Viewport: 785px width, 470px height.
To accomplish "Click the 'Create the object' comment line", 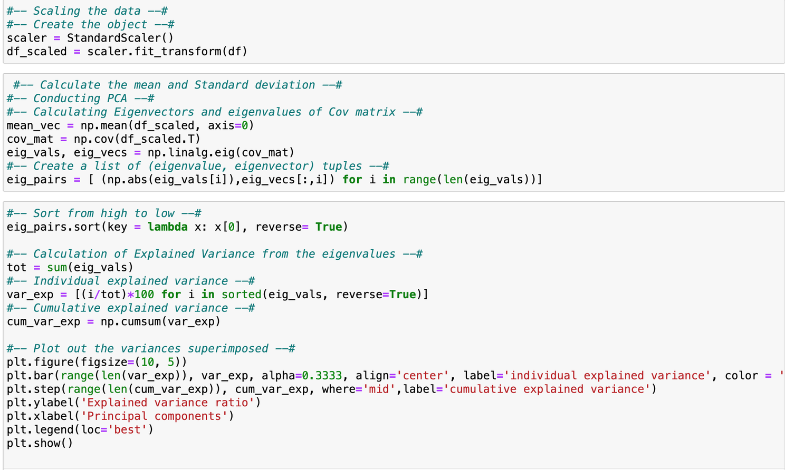I will tap(90, 25).
